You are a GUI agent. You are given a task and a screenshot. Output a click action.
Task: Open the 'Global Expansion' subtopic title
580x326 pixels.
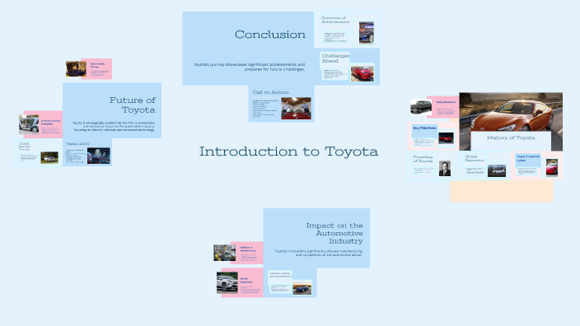tap(475, 159)
